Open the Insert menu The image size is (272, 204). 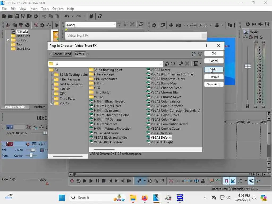[x=33, y=9]
